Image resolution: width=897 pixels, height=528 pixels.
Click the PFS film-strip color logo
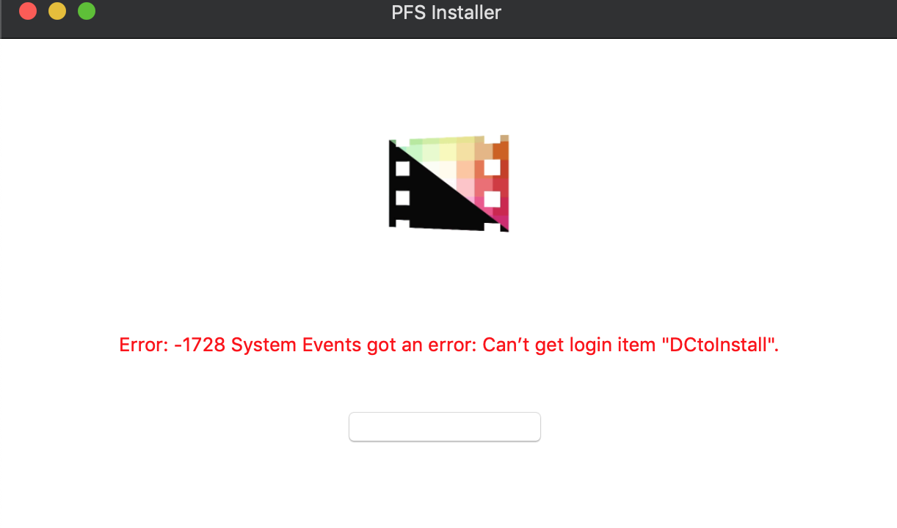pos(448,183)
